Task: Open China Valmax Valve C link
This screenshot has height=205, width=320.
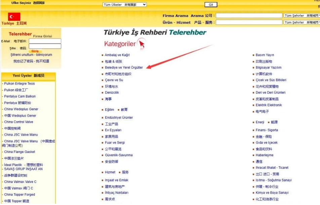Action: pyautogui.click(x=20, y=182)
